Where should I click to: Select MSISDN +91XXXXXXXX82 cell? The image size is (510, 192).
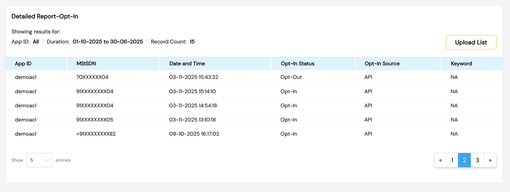click(96, 134)
